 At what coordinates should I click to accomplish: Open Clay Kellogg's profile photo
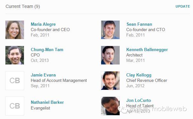click(x=110, y=81)
